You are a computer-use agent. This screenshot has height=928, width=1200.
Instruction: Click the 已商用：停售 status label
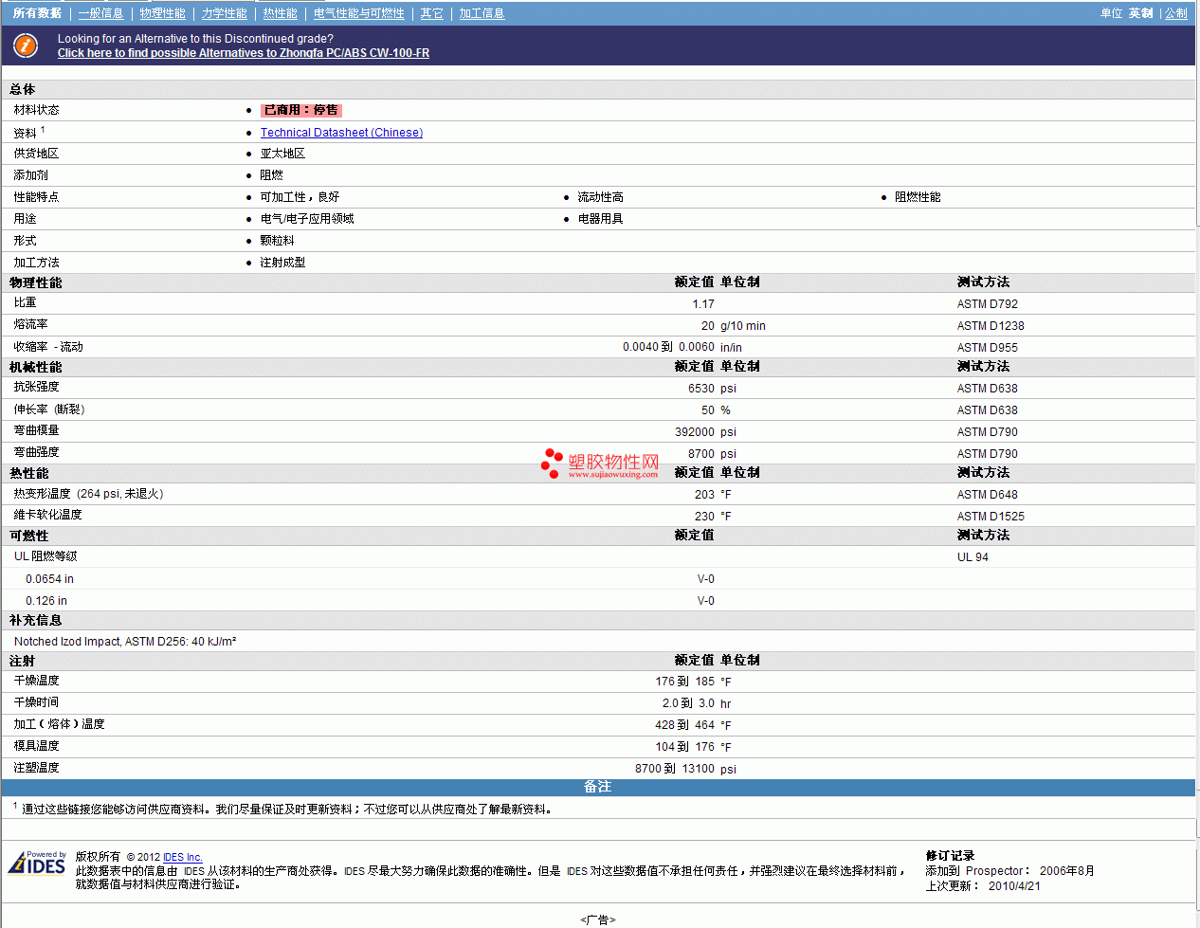pos(301,110)
